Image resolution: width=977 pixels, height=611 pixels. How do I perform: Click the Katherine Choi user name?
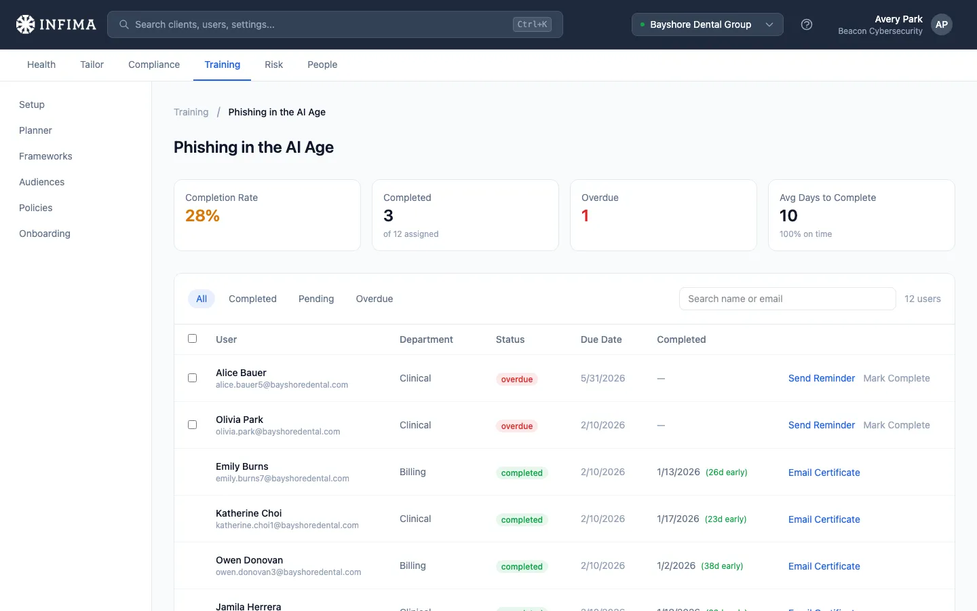coord(249,513)
